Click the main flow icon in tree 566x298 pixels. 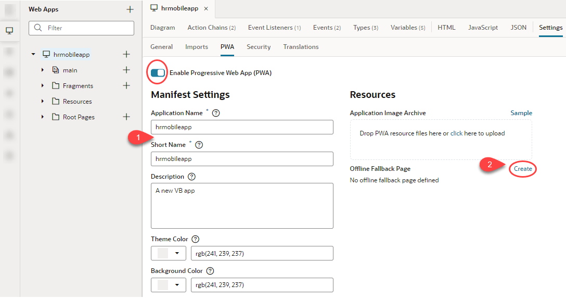[56, 70]
